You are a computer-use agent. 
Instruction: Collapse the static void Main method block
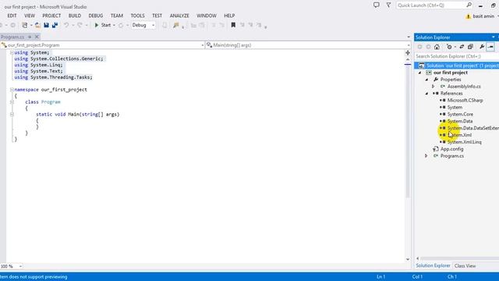pos(12,115)
